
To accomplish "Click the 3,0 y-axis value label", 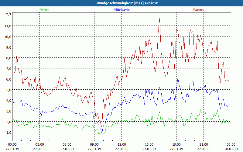I will click(8, 111).
